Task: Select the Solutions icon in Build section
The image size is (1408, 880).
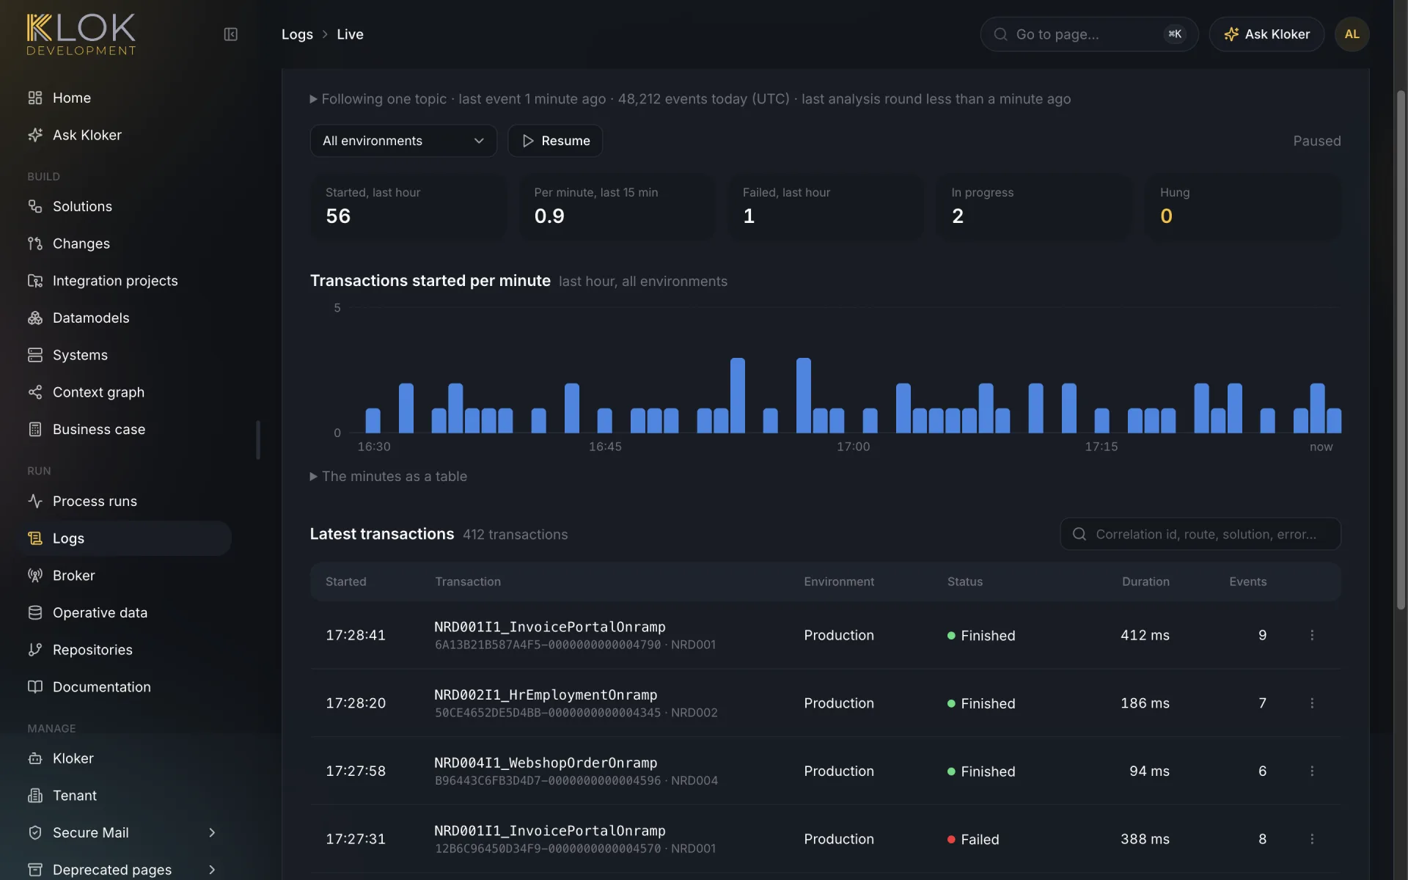Action: pyautogui.click(x=35, y=206)
